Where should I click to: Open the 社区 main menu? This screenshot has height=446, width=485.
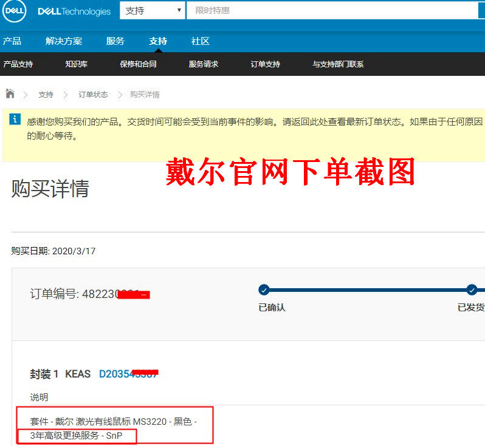click(x=201, y=41)
